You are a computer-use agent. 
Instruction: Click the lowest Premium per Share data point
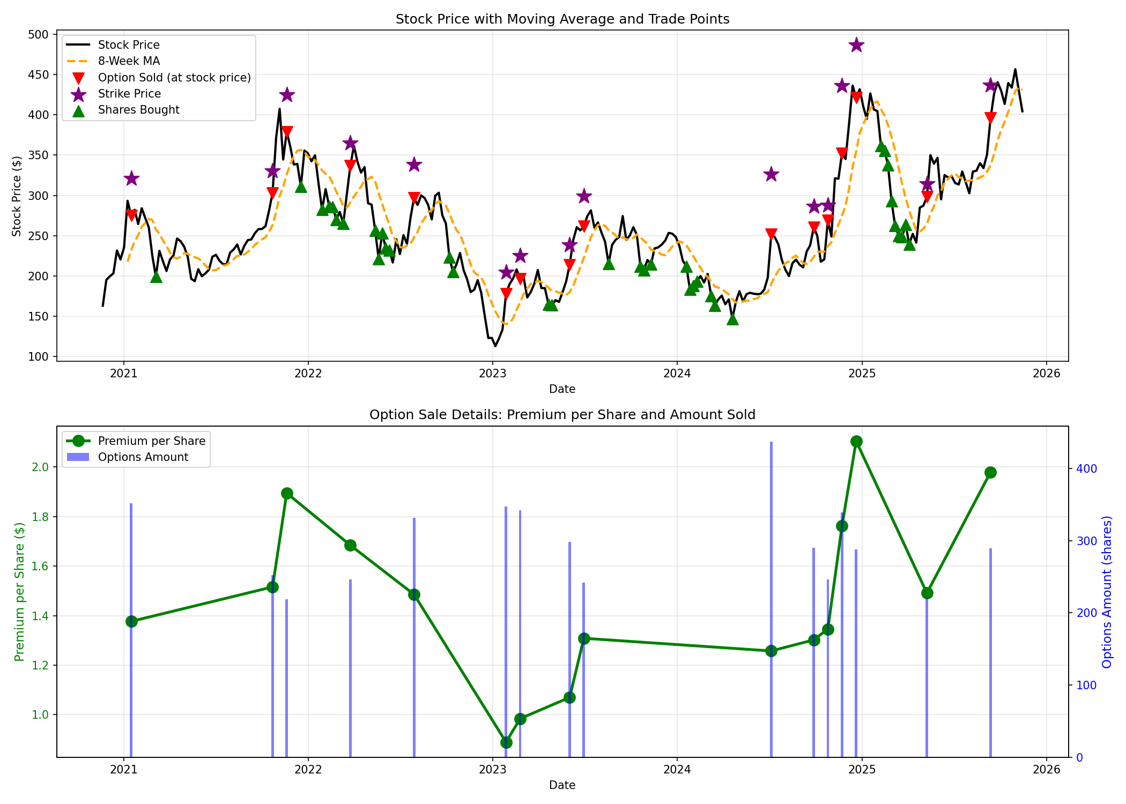pos(506,742)
